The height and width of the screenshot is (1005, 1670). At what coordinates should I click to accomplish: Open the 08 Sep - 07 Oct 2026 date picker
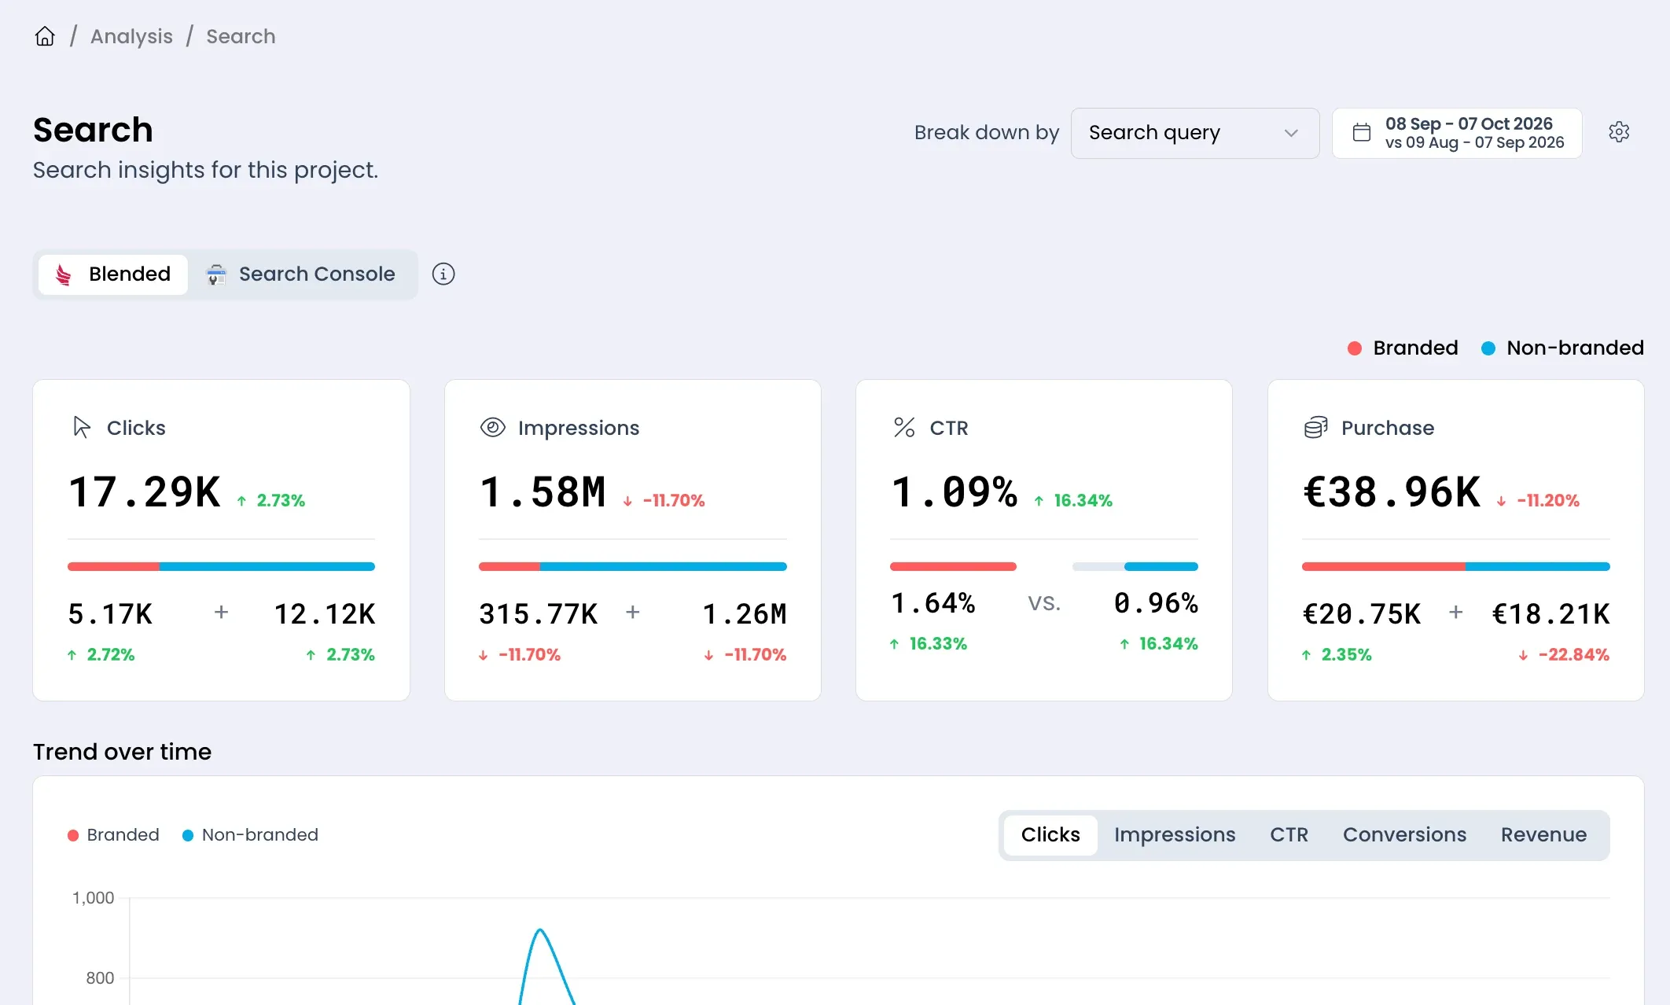point(1457,133)
